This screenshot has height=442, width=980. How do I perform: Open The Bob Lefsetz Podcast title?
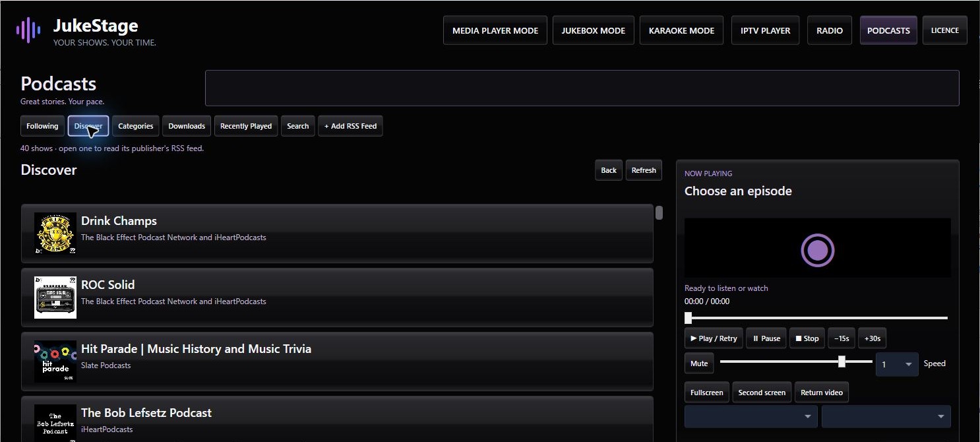point(146,413)
